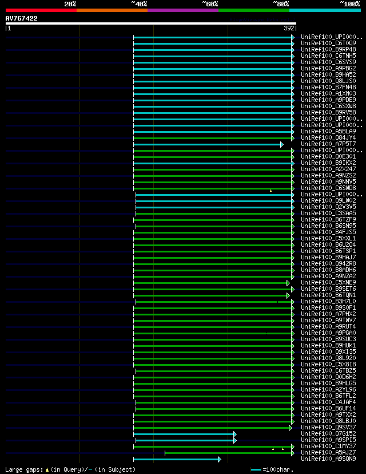Select the UniRef100_Q0E301 label
The width and height of the screenshot is (366, 474).
tap(328, 157)
